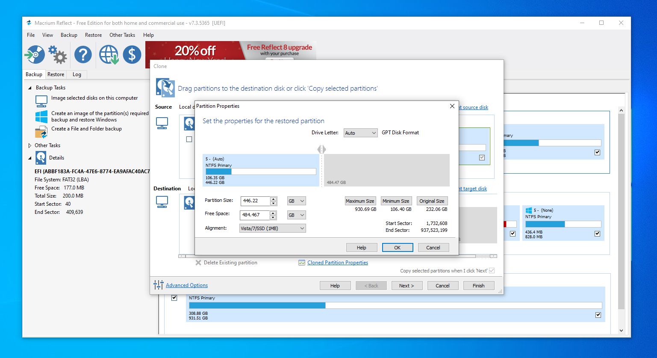This screenshot has height=358, width=657.
Task: Click Finish in the Clone dialog
Action: click(479, 286)
